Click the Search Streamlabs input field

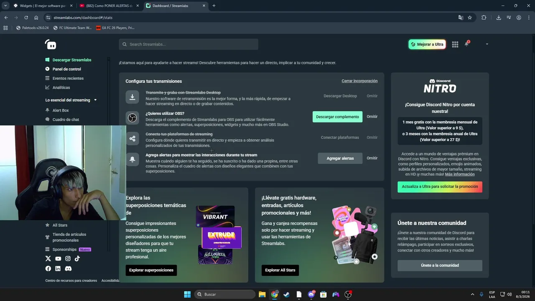click(x=189, y=44)
